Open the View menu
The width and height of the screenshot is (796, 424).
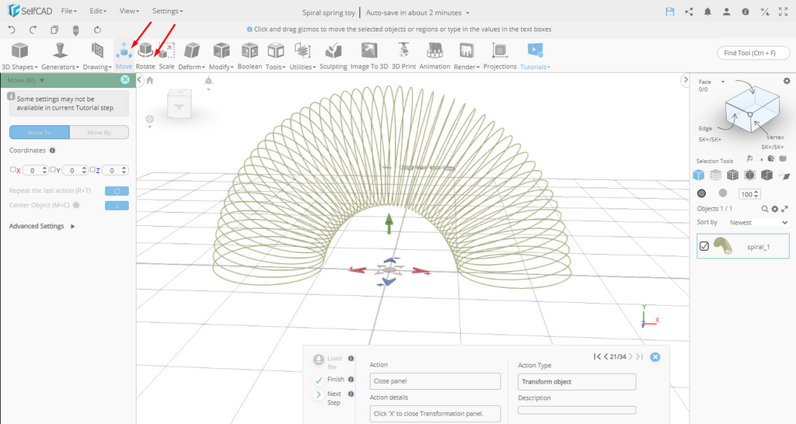(129, 11)
